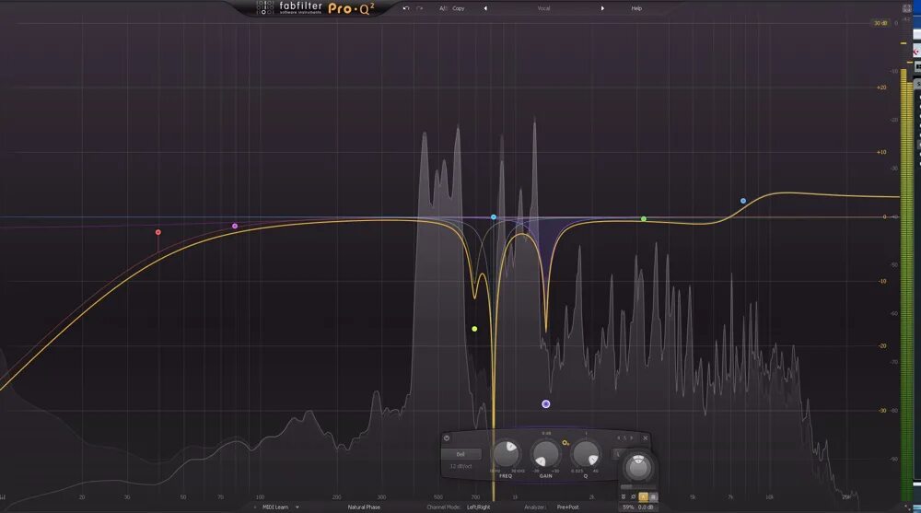Click the redo arrow in top bar
This screenshot has height=513, width=921.
tap(419, 8)
